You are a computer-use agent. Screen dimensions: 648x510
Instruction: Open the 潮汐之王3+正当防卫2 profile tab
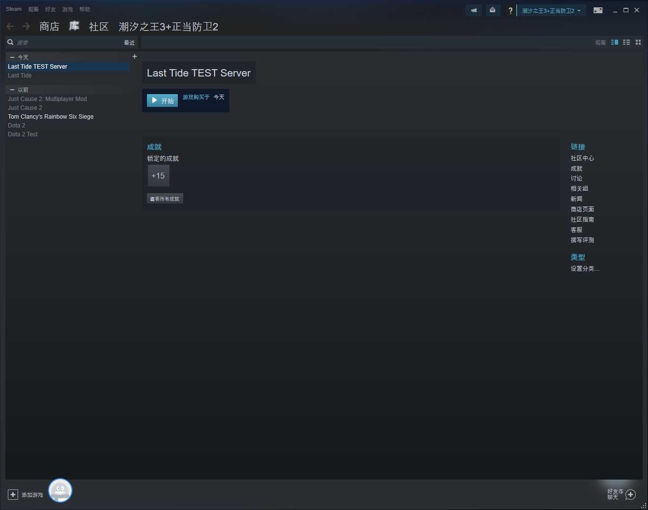coord(168,26)
